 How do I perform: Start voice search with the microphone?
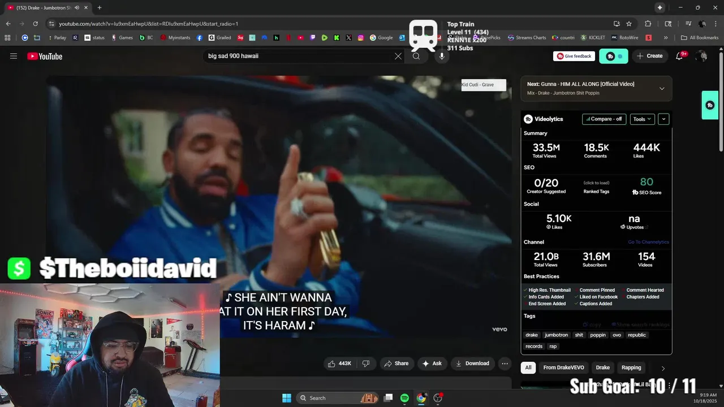click(442, 56)
